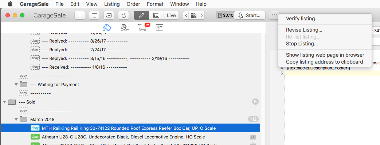Viewport: 380px width, 145px height.
Task: Open the Window menu
Action: pos(180,4)
